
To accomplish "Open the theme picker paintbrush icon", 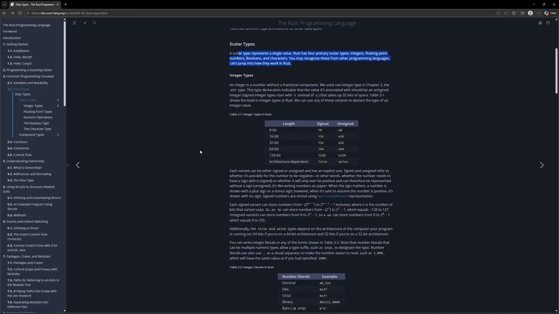I will (84, 23).
